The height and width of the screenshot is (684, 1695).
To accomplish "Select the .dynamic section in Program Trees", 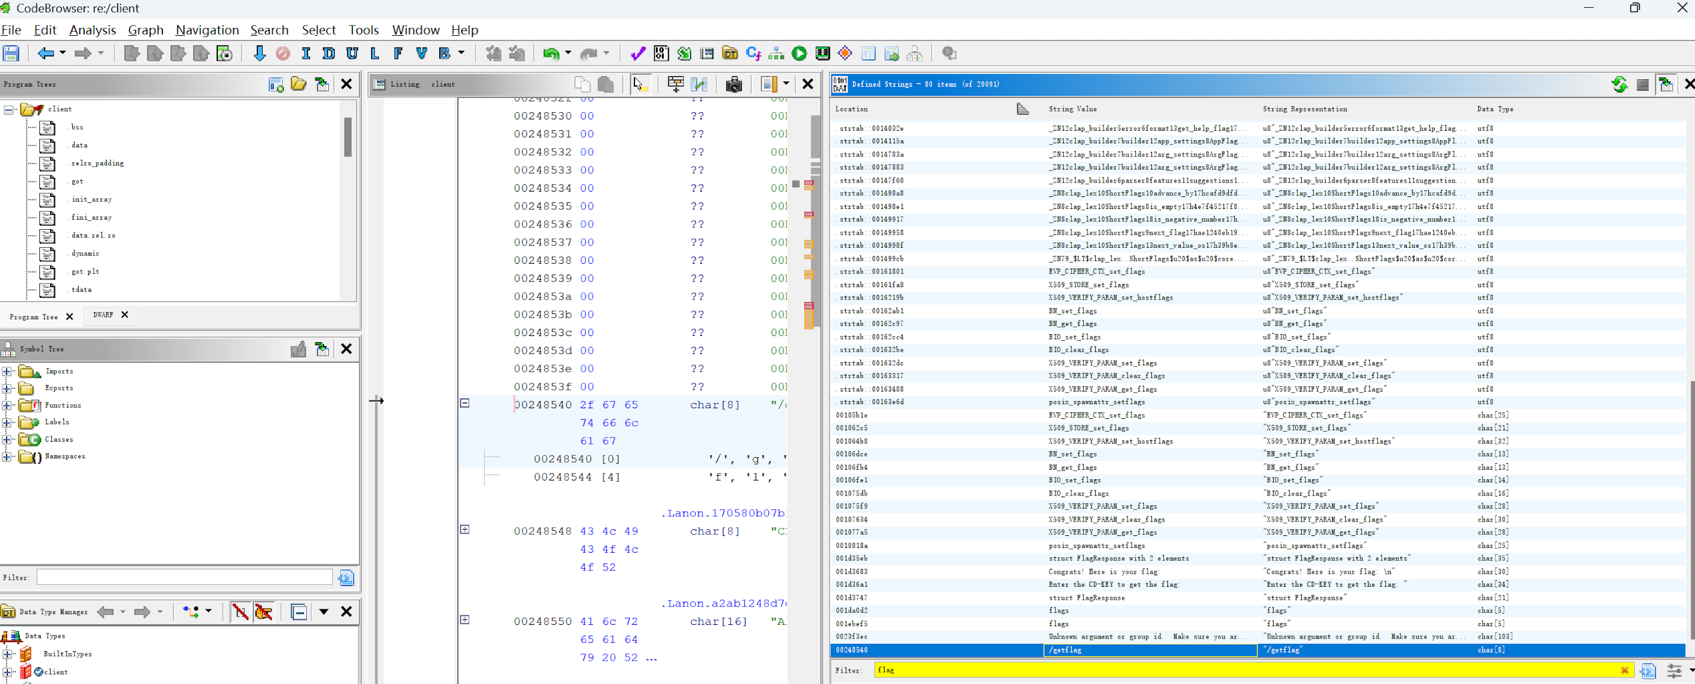I will (84, 254).
